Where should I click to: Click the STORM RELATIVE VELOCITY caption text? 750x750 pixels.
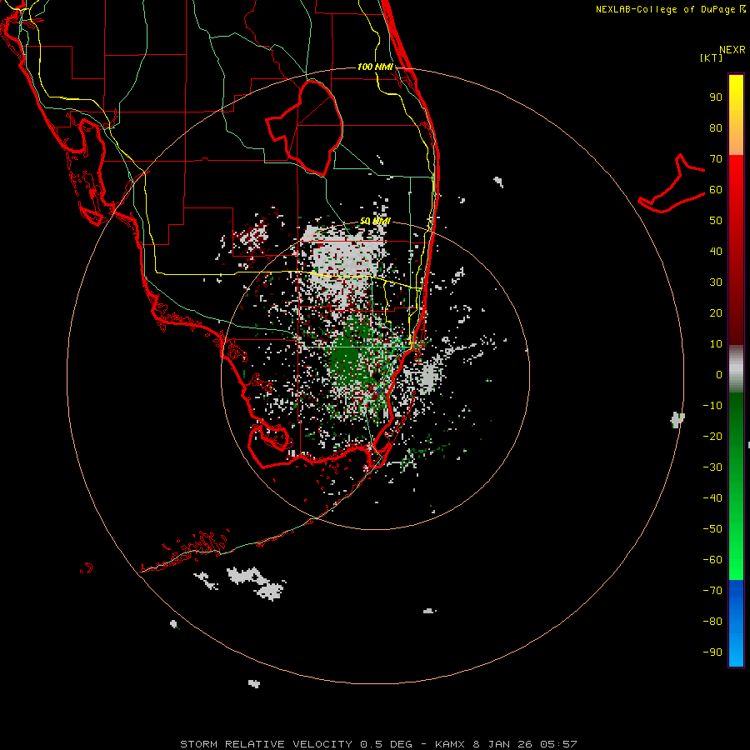tap(266, 744)
